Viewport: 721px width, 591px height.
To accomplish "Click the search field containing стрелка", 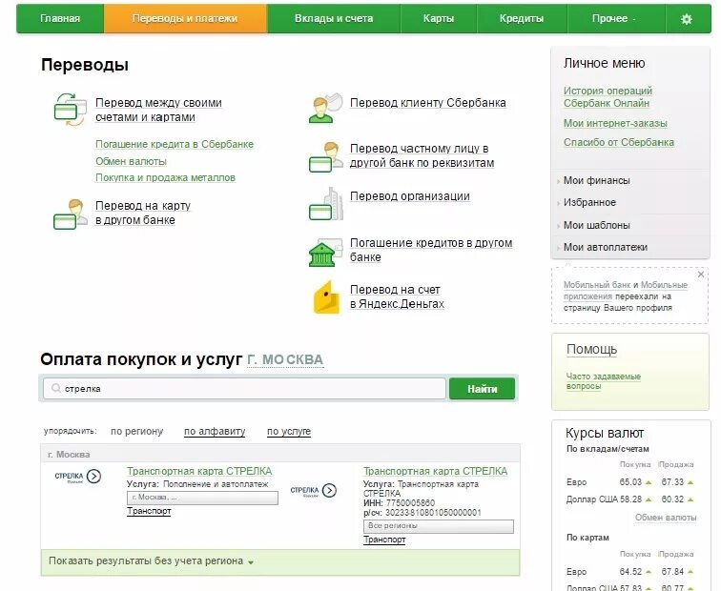I will click(x=244, y=389).
